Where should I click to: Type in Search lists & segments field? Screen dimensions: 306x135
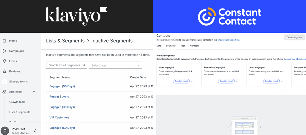64,65
